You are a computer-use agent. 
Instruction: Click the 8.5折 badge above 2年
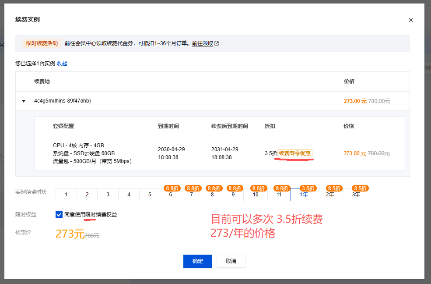[x=334, y=188]
